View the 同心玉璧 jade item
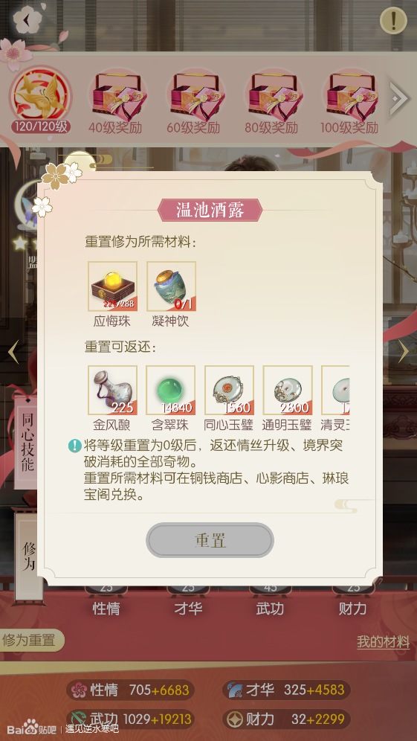Screen dimensions: 417x741 (x=229, y=391)
